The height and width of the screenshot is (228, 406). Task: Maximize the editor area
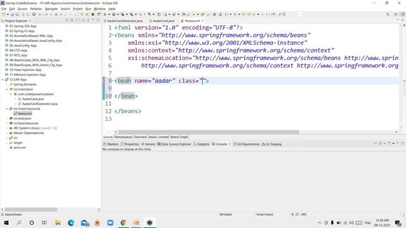403,20
